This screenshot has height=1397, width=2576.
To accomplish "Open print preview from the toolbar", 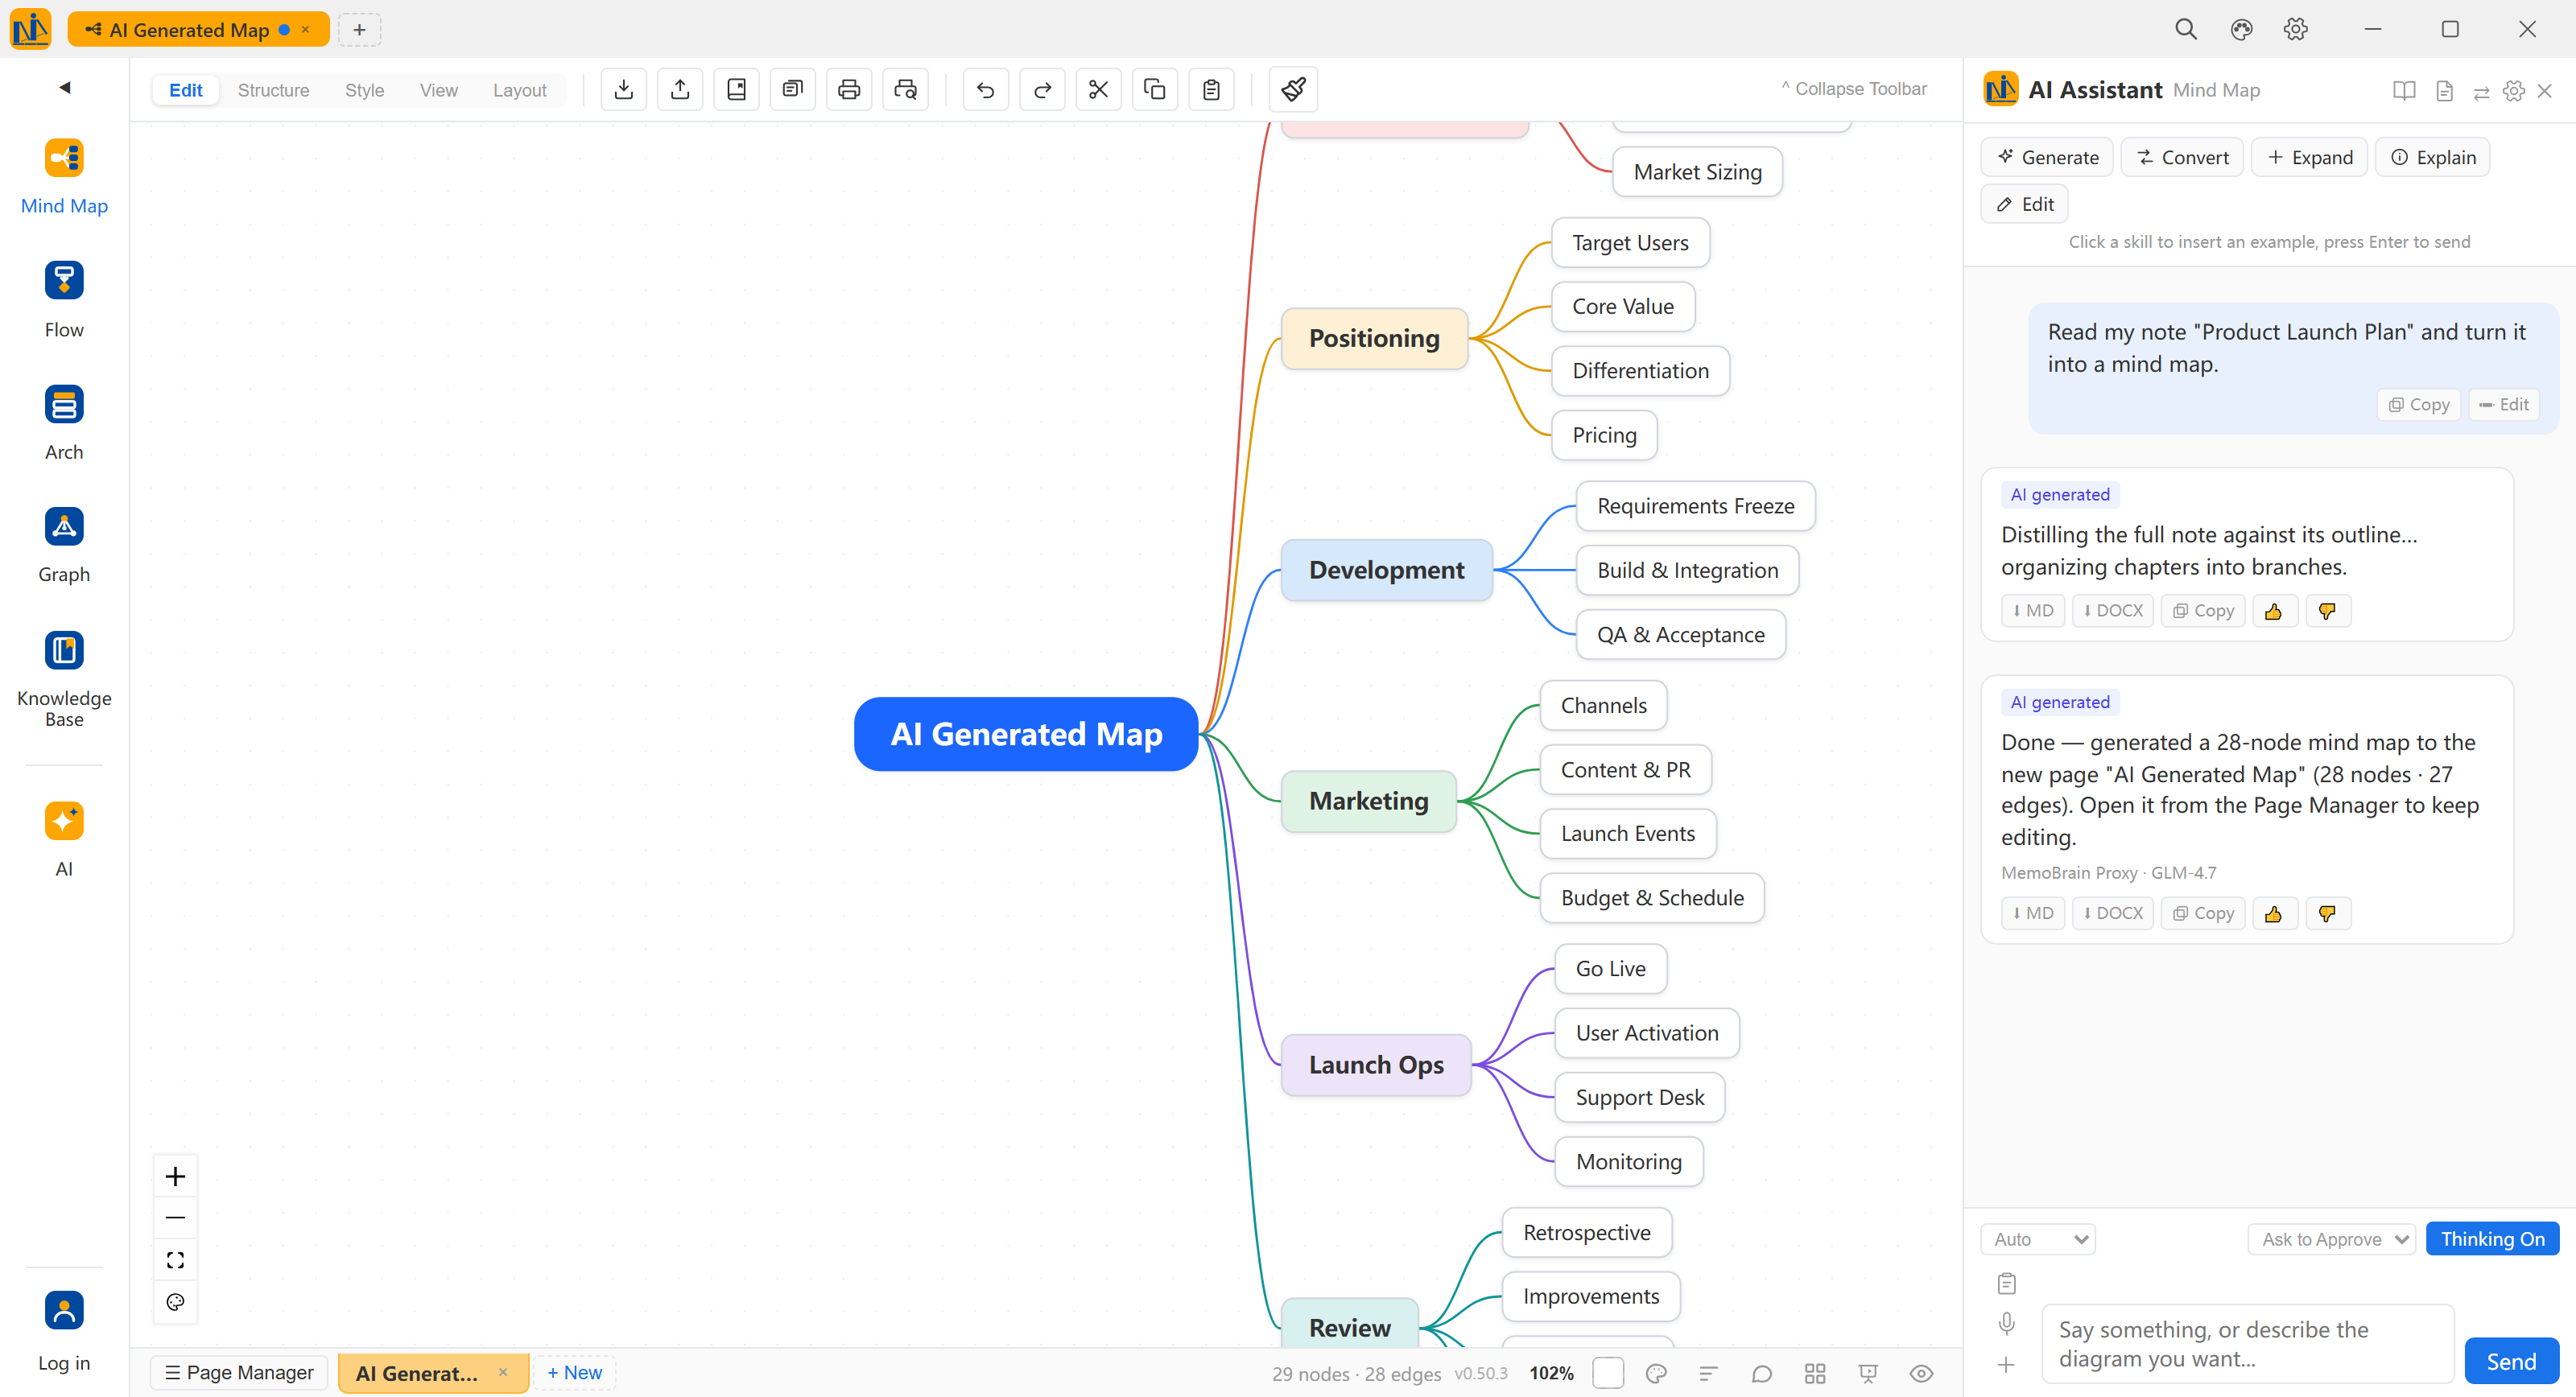I will click(x=905, y=90).
